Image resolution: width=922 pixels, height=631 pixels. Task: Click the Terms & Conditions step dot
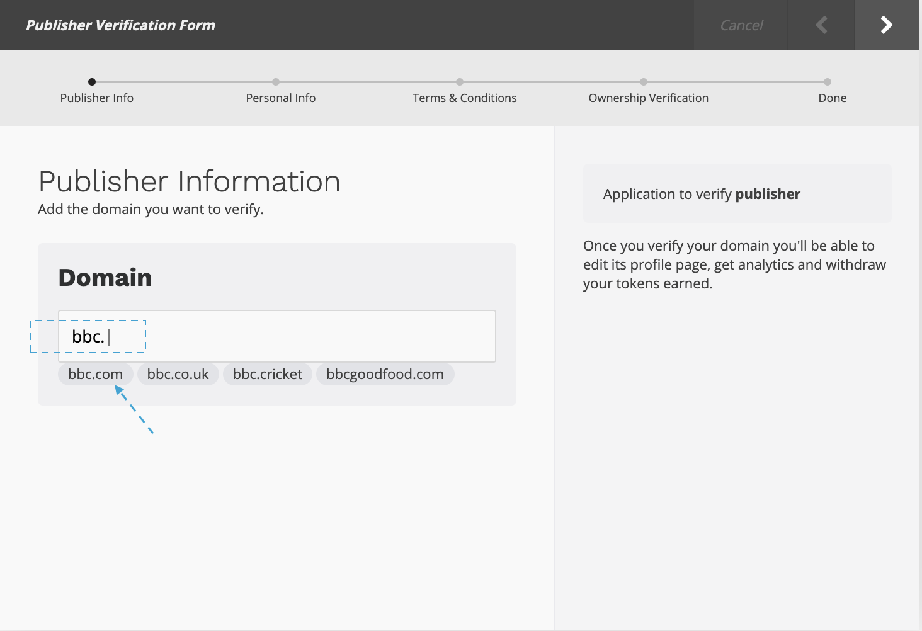click(460, 82)
